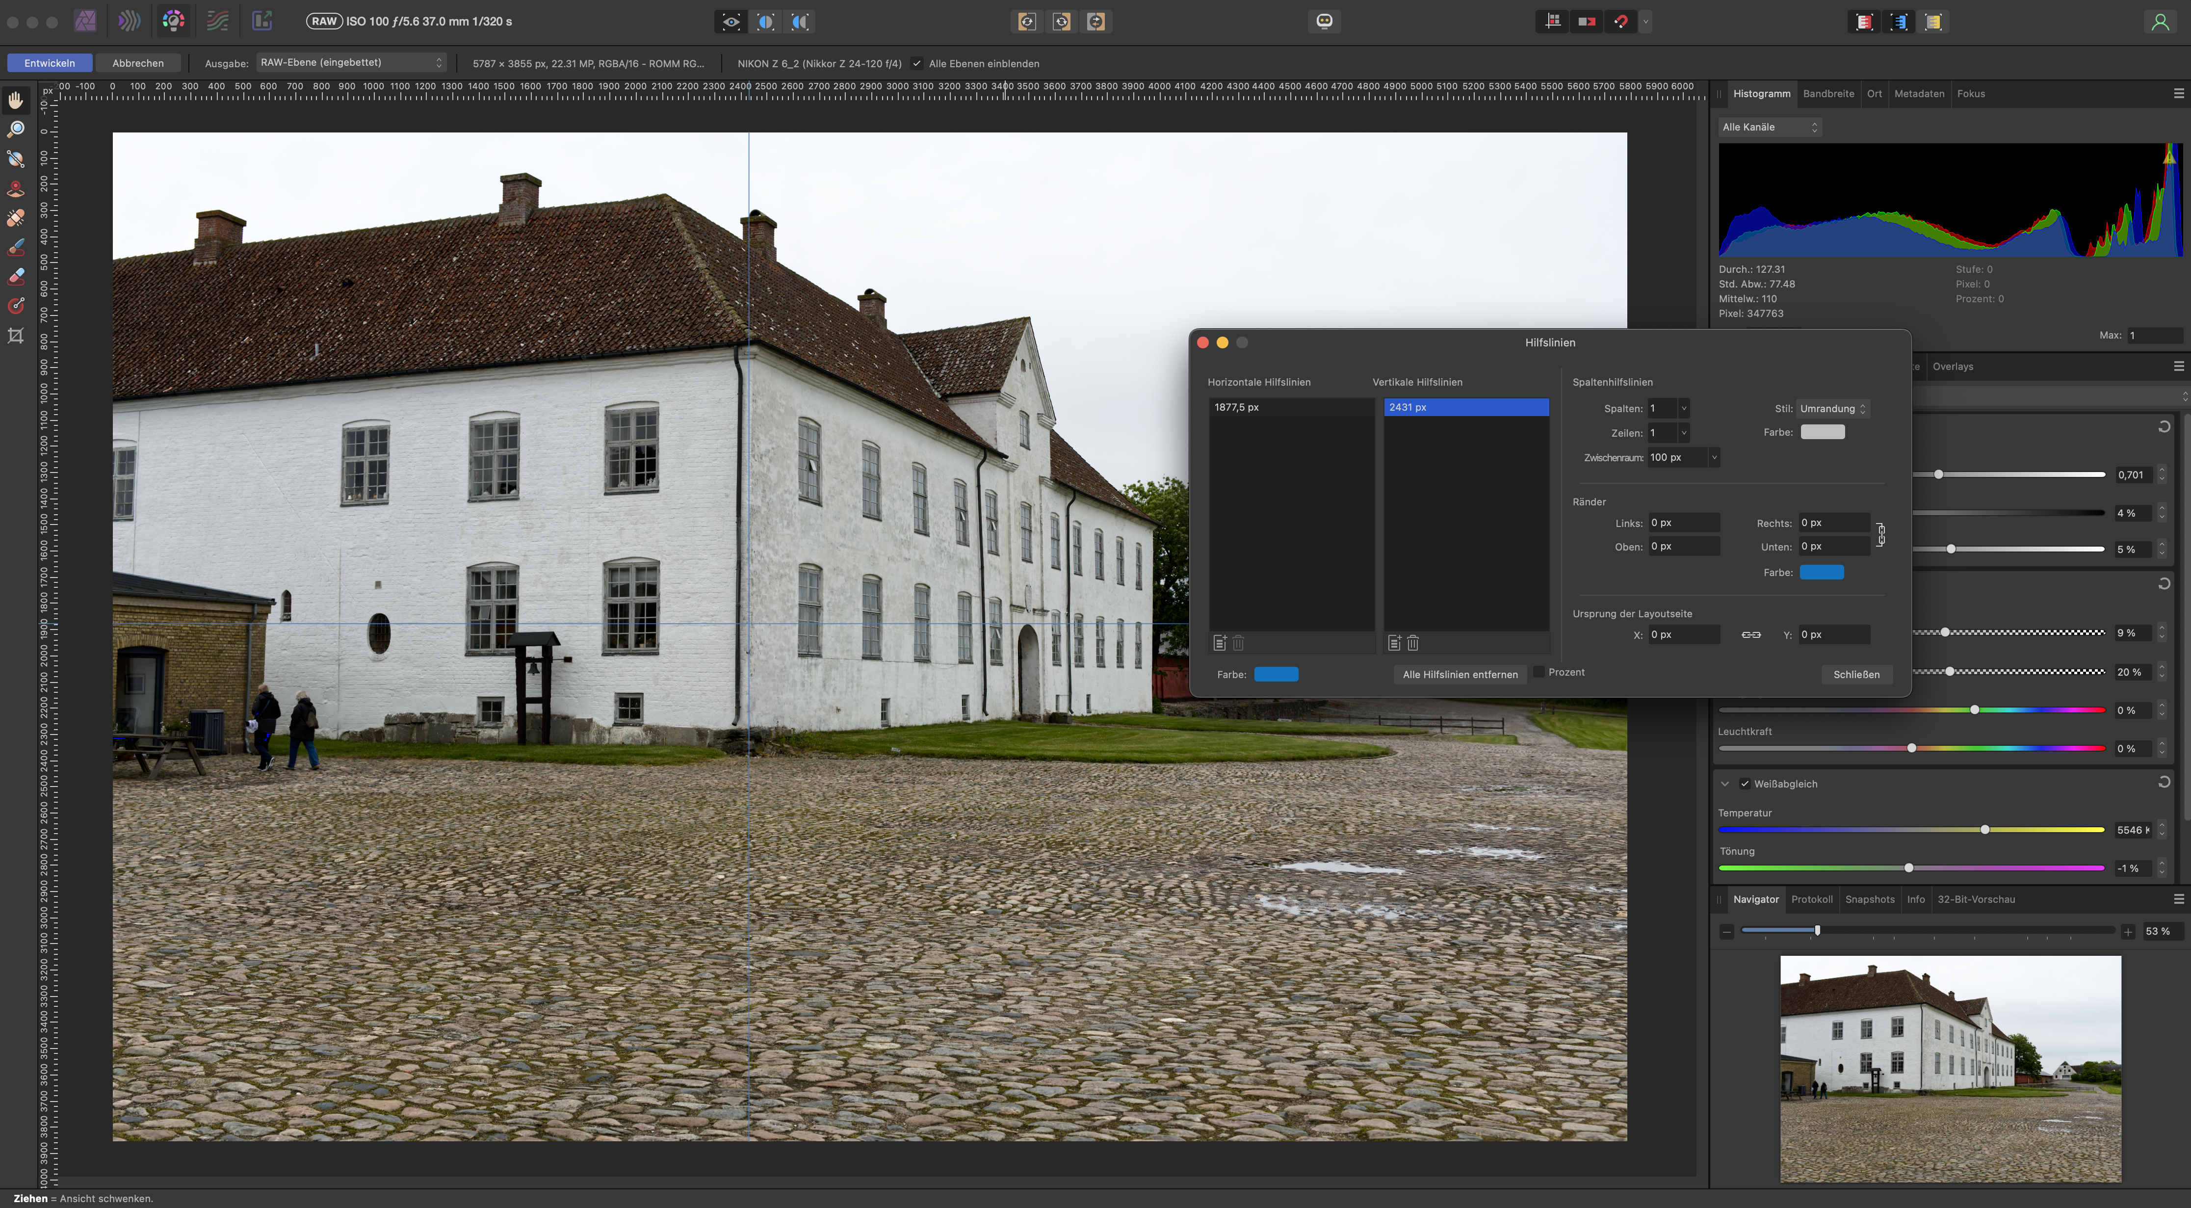Switch to the Protokoll tab
Image resolution: width=2191 pixels, height=1208 pixels.
coord(1811,899)
